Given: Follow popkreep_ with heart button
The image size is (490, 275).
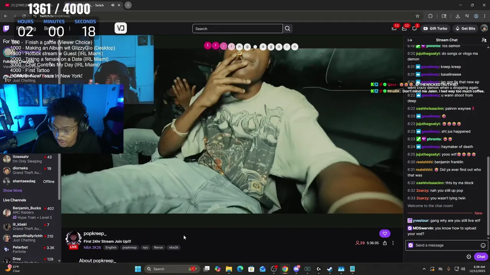Looking at the screenshot, I should pyautogui.click(x=385, y=233).
